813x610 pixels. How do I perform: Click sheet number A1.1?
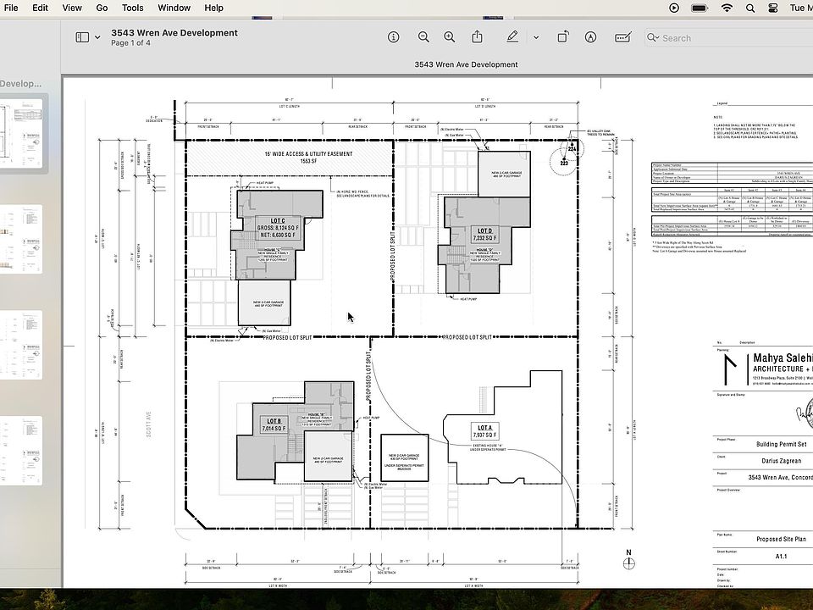click(781, 556)
